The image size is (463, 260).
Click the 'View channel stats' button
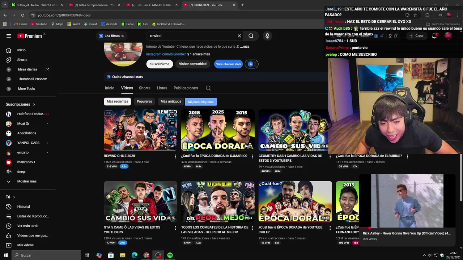point(228,64)
